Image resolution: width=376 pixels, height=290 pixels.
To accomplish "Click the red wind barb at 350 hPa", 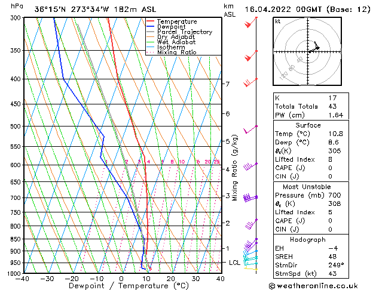I will (x=251, y=55).
